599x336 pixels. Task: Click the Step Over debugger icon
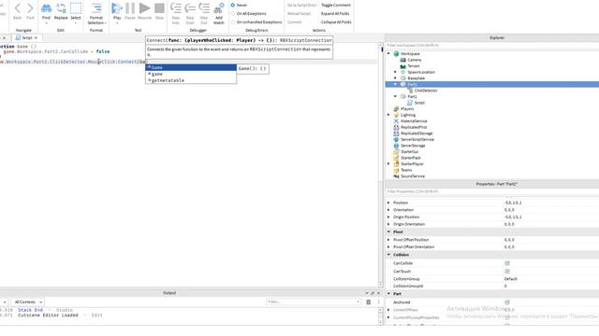click(190, 8)
